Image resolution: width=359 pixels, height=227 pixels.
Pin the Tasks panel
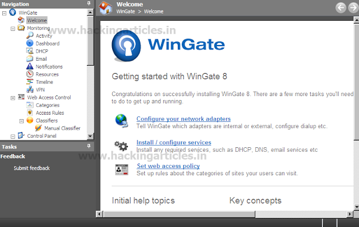(x=89, y=146)
